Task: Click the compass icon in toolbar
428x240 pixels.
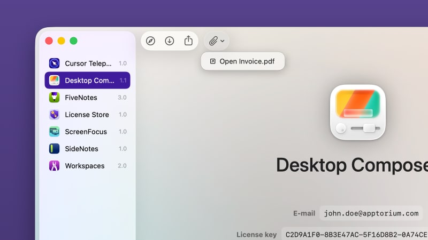Action: tap(151, 41)
